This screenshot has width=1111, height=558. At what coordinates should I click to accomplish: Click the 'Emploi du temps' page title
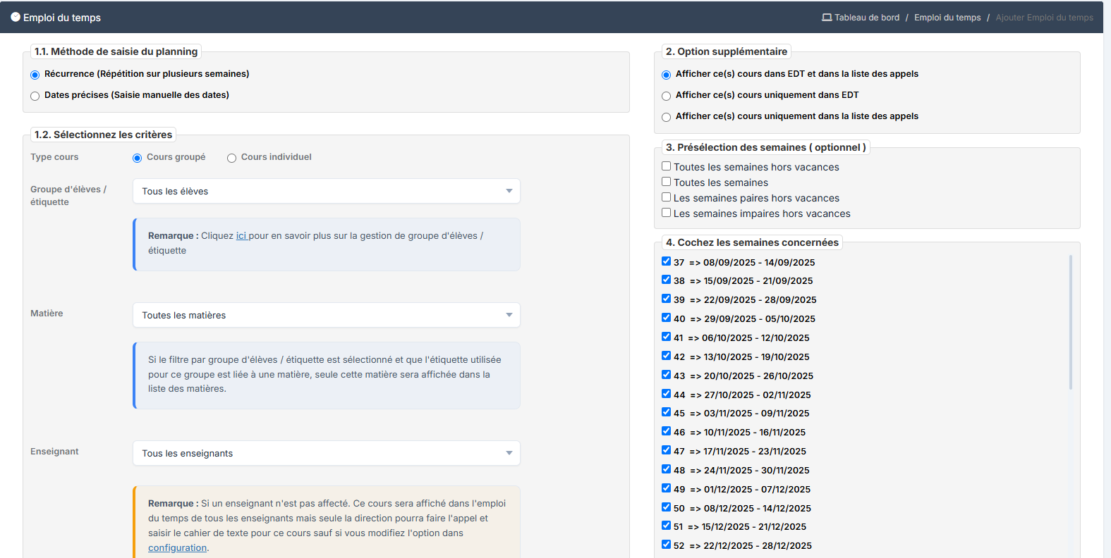62,18
